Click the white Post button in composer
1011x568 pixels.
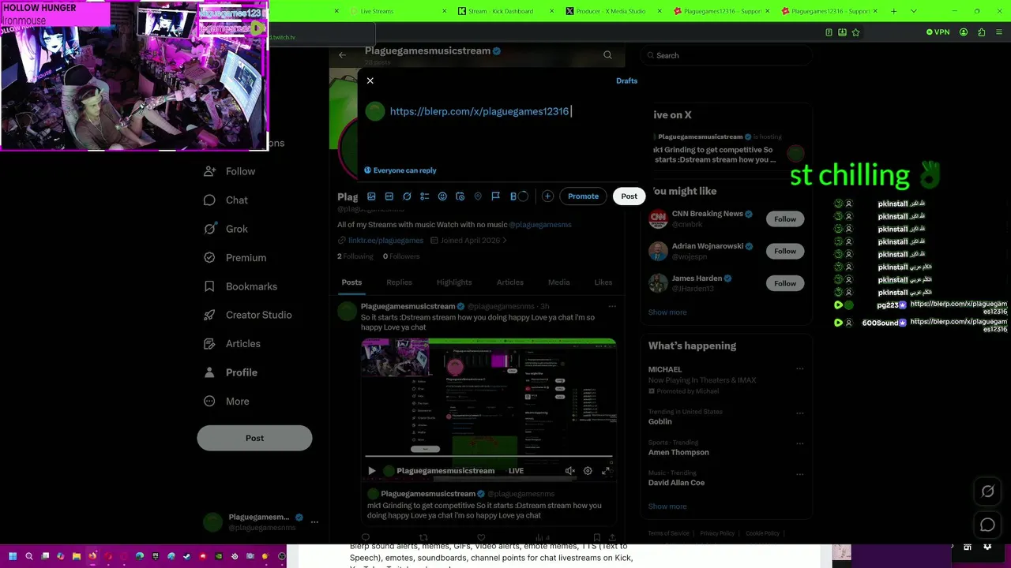(x=629, y=196)
